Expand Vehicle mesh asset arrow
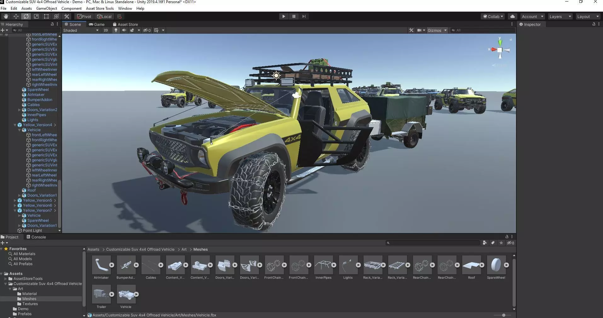This screenshot has height=318, width=603. point(136,294)
